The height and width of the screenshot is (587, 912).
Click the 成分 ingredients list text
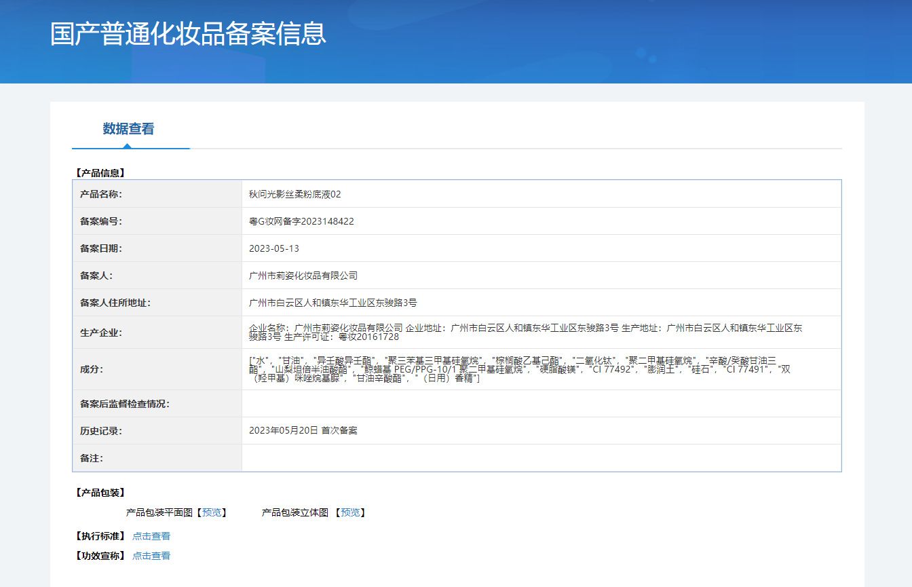tap(519, 369)
